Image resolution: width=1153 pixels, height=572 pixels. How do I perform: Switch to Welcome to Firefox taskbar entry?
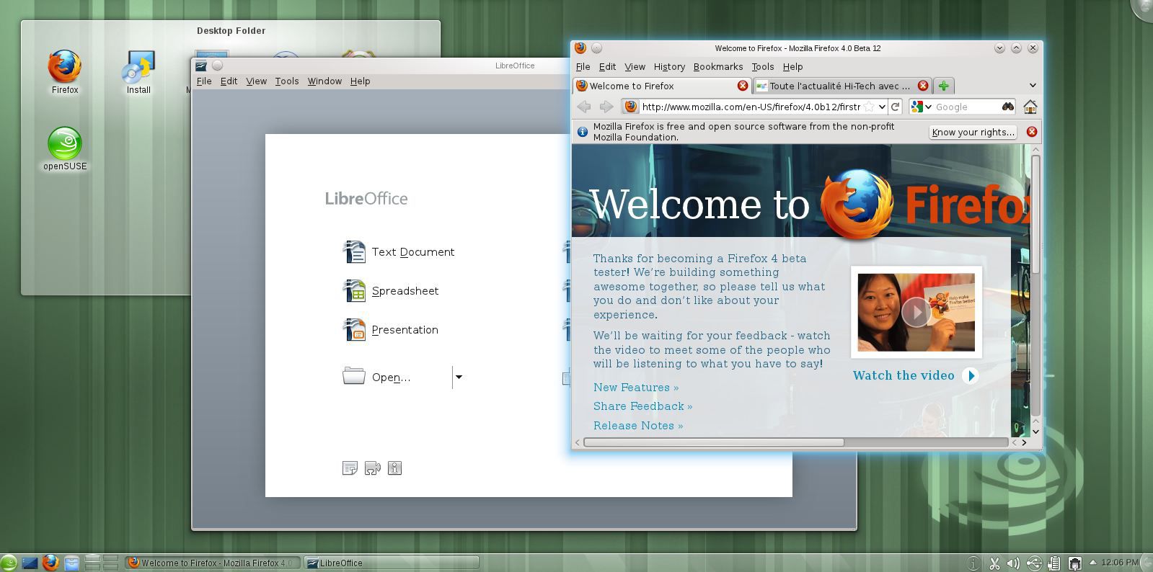pyautogui.click(x=212, y=563)
